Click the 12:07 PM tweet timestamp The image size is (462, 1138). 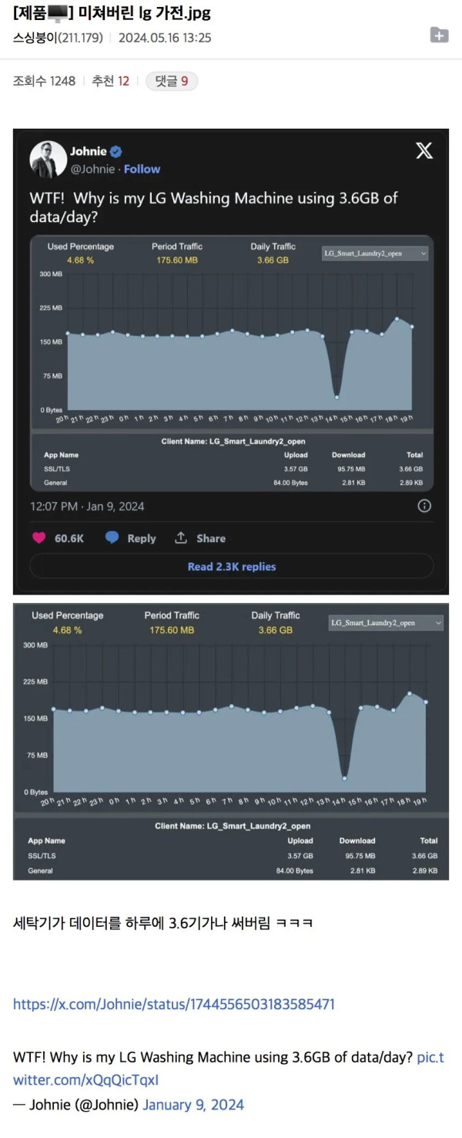(x=87, y=507)
